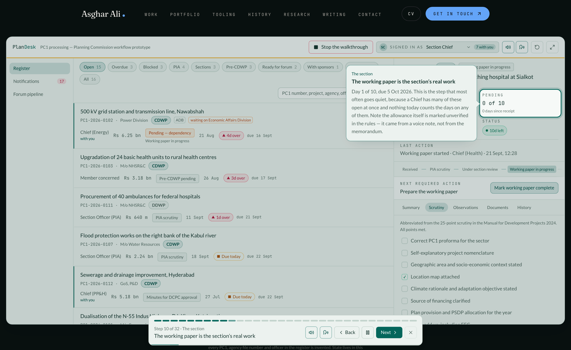Open Forum pipeline in the sidebar
This screenshot has height=350, width=571.
[x=40, y=94]
